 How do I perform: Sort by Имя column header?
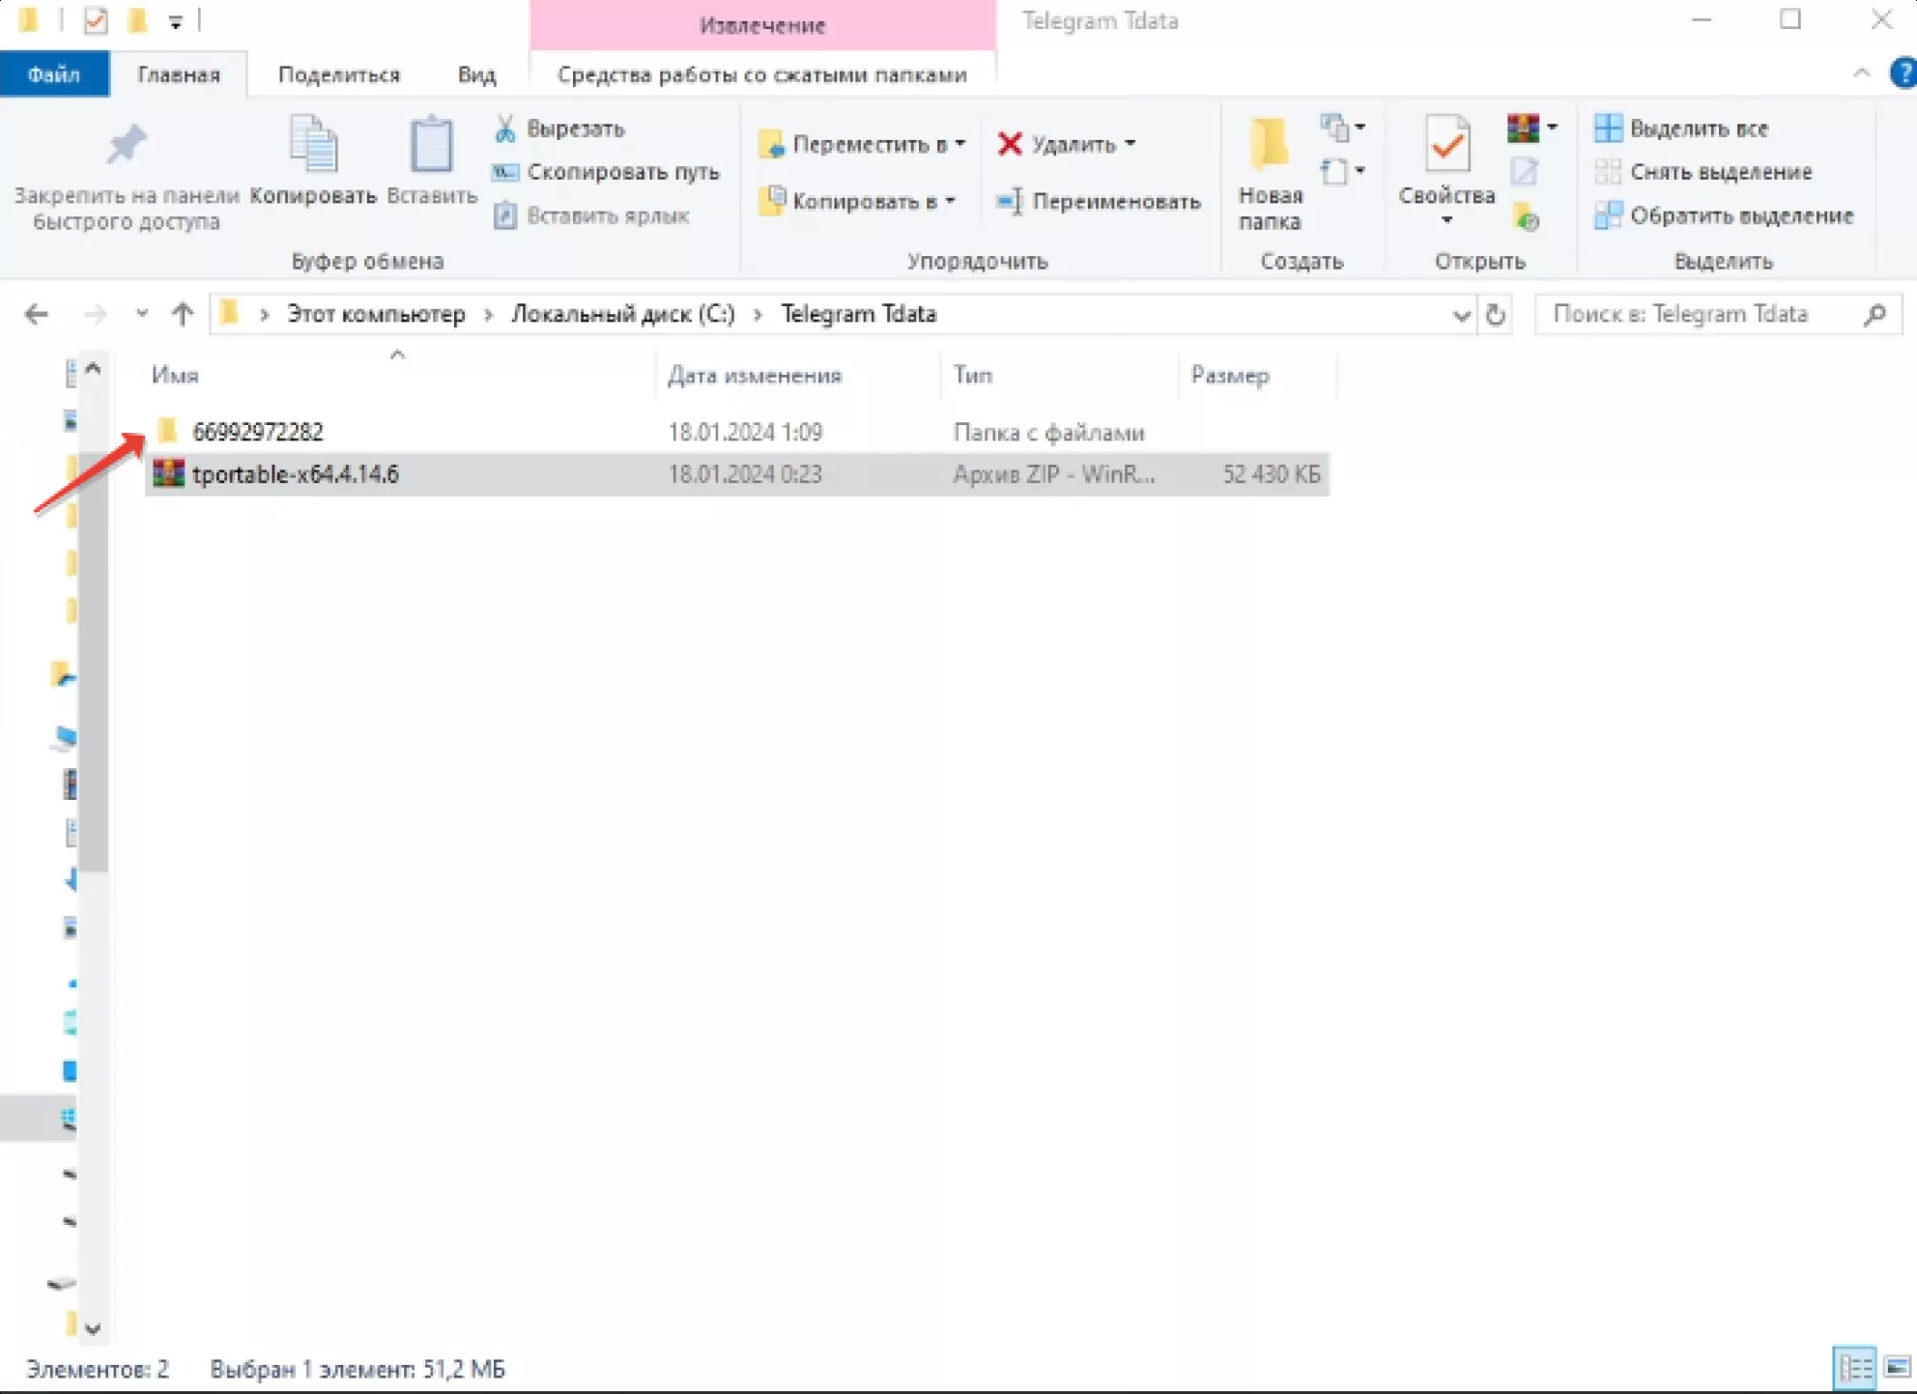pyautogui.click(x=175, y=375)
